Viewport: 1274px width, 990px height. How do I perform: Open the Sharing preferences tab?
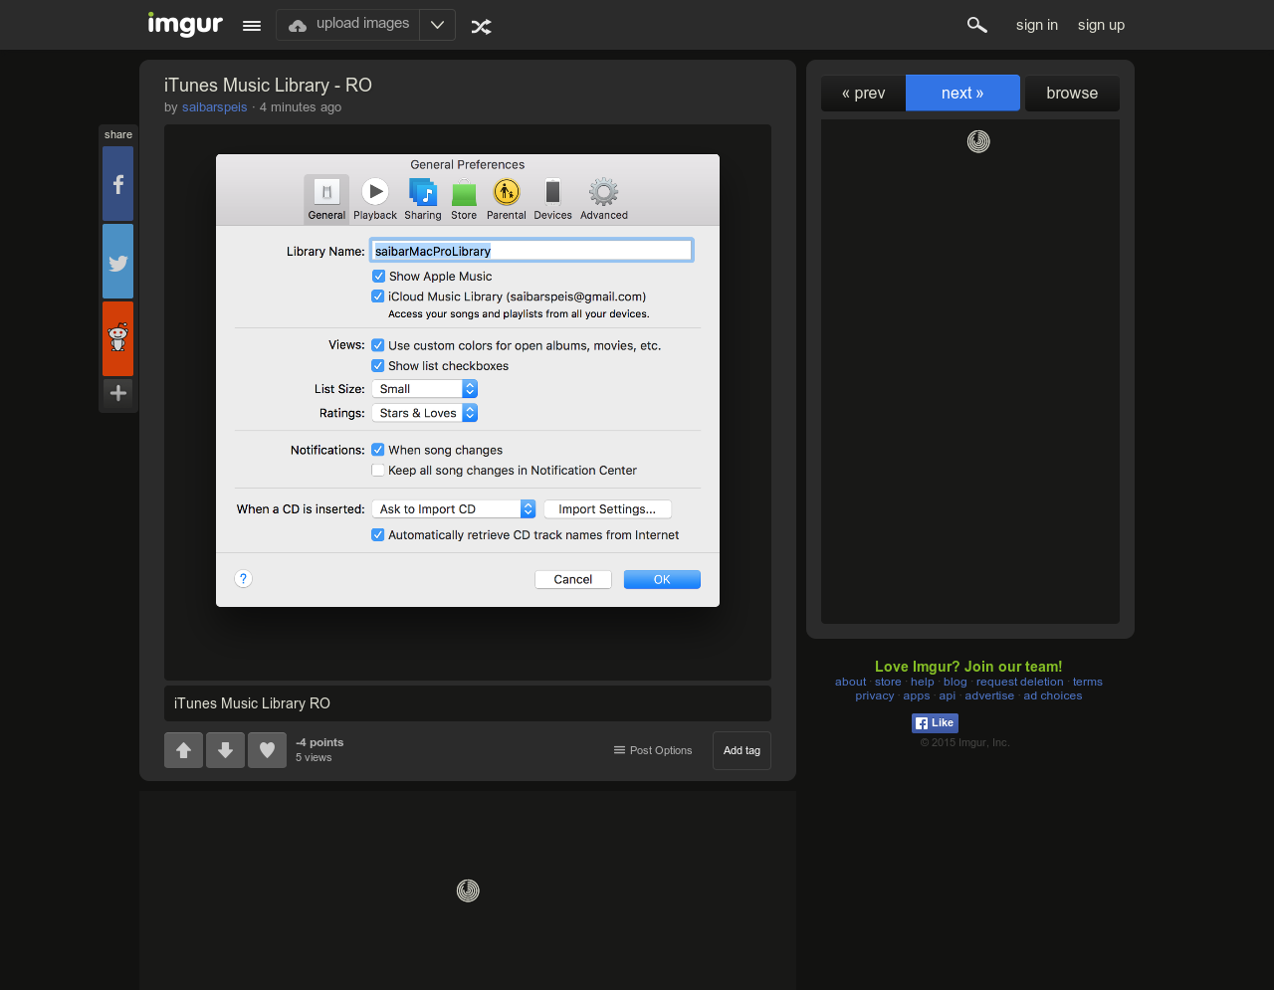[423, 199]
